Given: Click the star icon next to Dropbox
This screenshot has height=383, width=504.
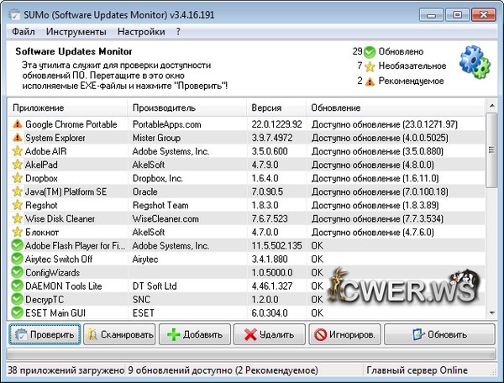Looking at the screenshot, I should coord(17,178).
